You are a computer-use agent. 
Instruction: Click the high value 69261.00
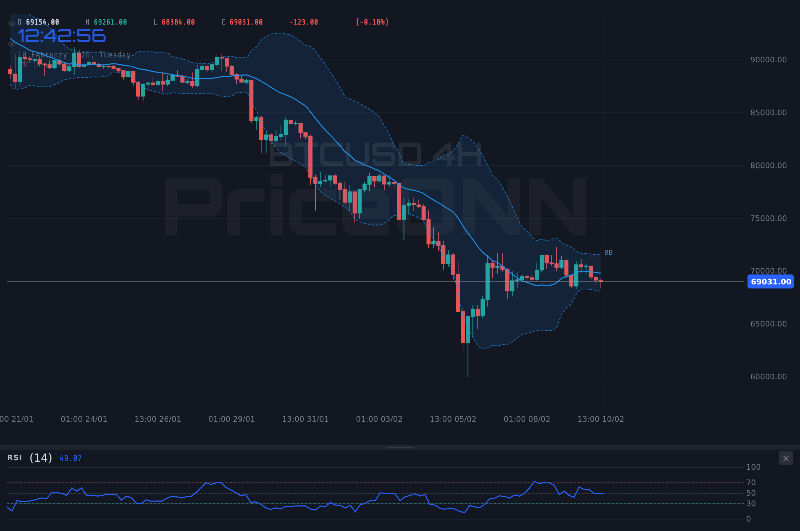[x=110, y=22]
